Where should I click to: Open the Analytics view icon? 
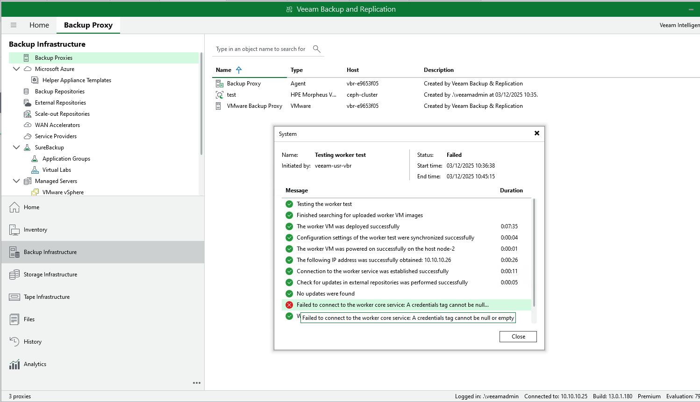coord(14,364)
